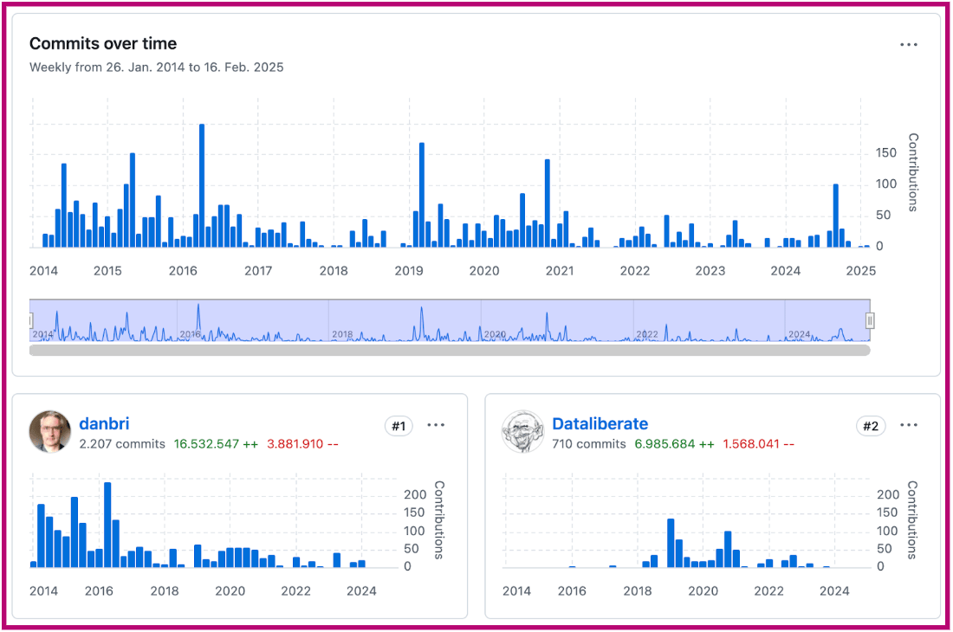Click the gray scrollbar under the range navigator
Image resolution: width=953 pixels, height=632 pixels.
click(x=449, y=350)
